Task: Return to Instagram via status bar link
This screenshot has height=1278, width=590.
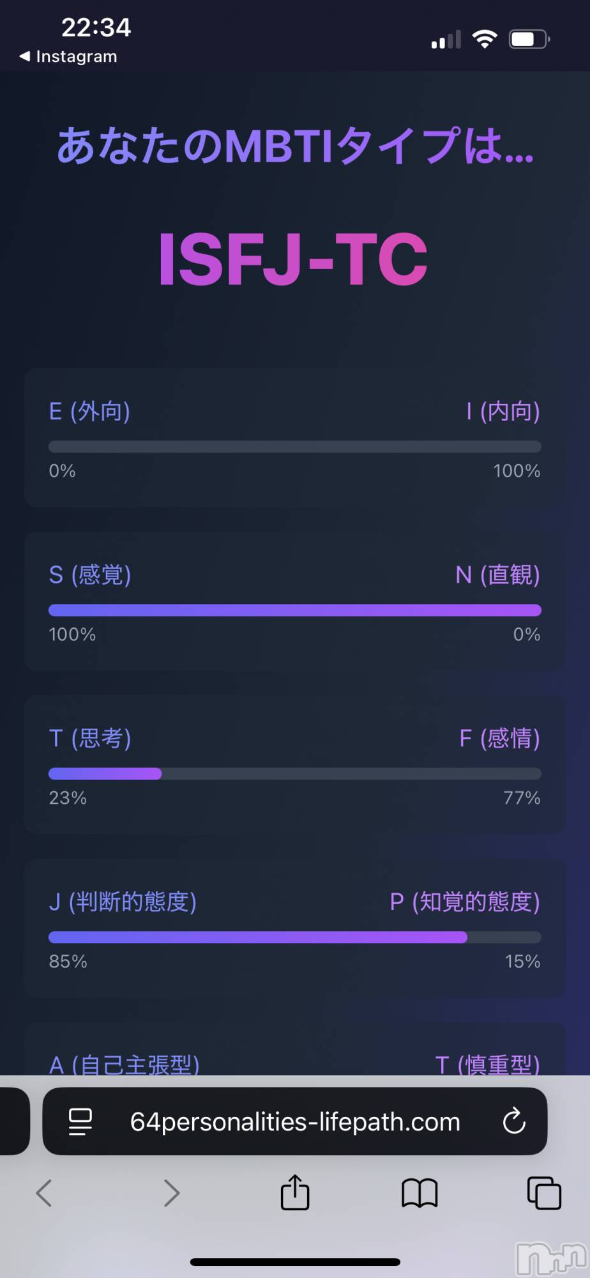Action: click(68, 56)
